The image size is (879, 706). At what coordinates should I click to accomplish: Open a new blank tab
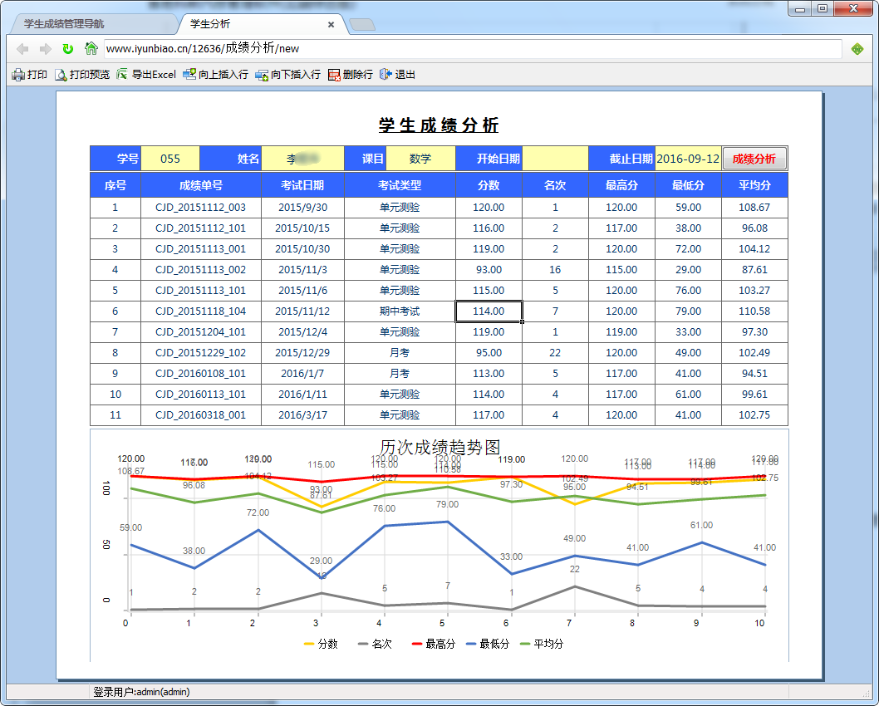click(x=362, y=25)
